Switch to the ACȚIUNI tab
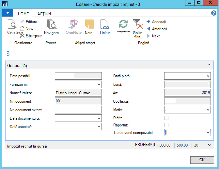This screenshot has width=219, height=169. 45,14
